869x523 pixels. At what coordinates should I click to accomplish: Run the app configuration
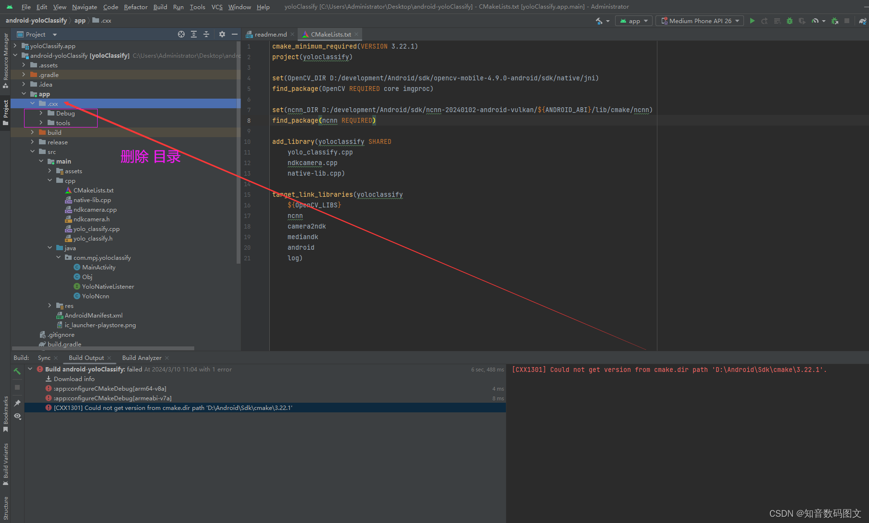[752, 21]
